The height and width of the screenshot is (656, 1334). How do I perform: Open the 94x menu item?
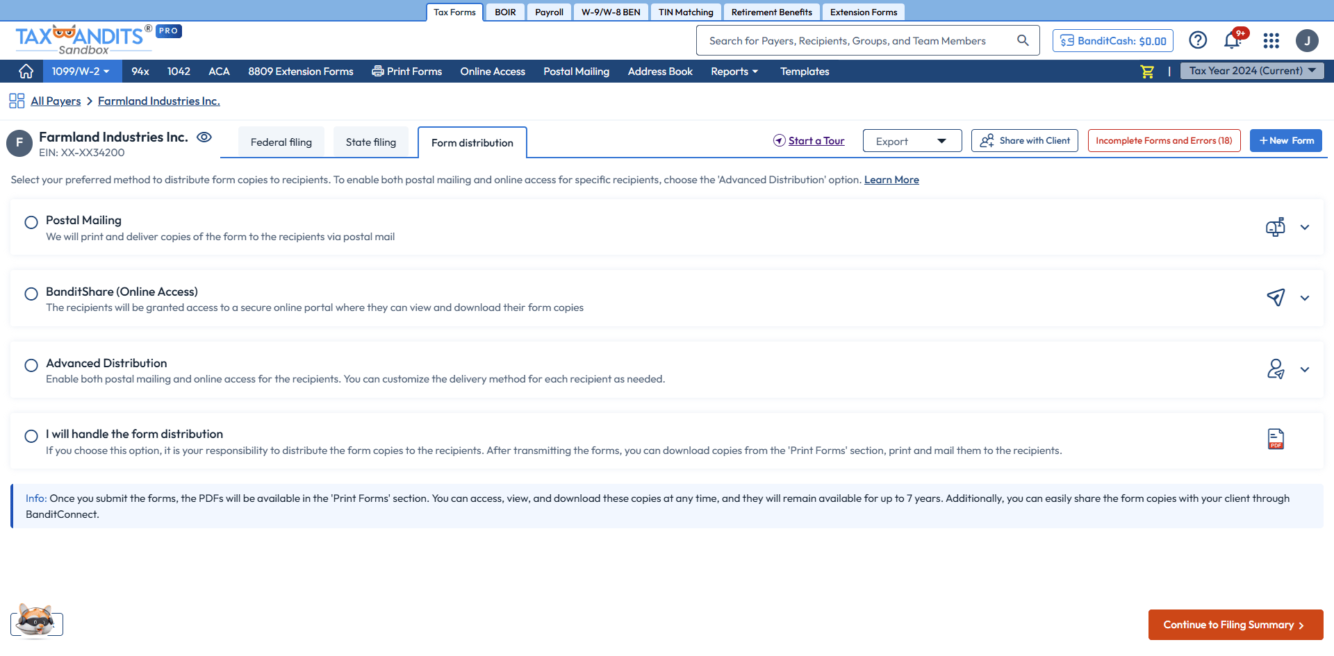pyautogui.click(x=140, y=72)
